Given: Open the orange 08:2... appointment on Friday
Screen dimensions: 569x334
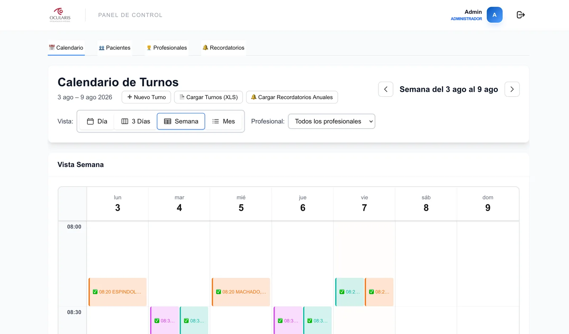Looking at the screenshot, I should [379, 292].
